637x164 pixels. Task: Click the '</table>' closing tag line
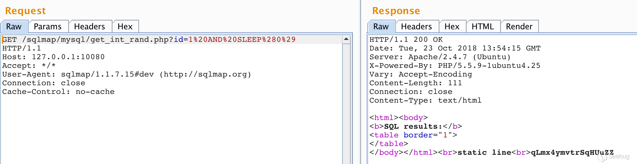389,144
